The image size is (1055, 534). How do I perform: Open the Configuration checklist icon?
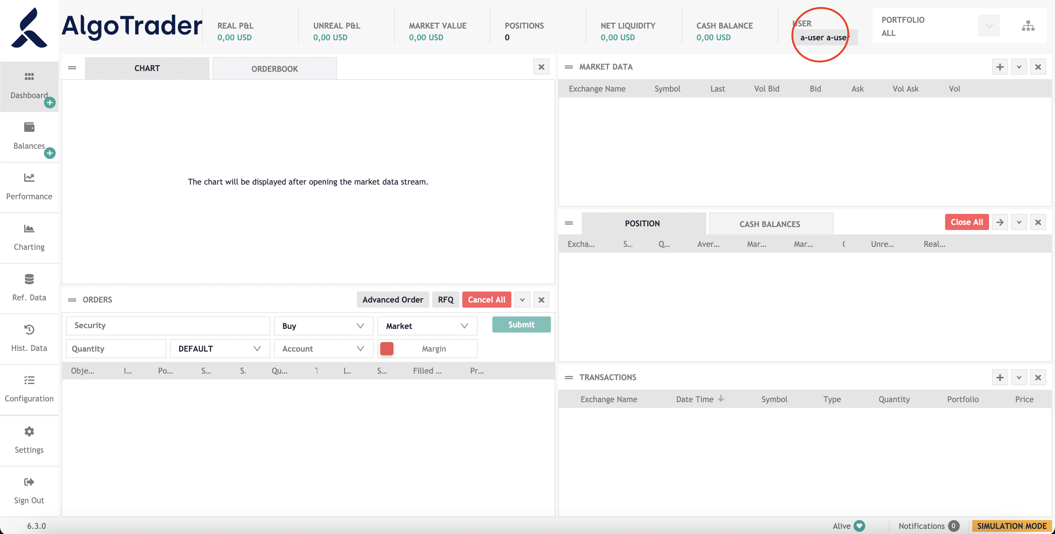pyautogui.click(x=29, y=381)
